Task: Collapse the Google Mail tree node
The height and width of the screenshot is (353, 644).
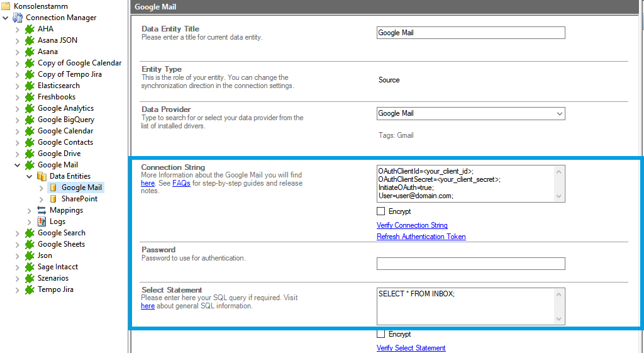Action: (x=17, y=165)
